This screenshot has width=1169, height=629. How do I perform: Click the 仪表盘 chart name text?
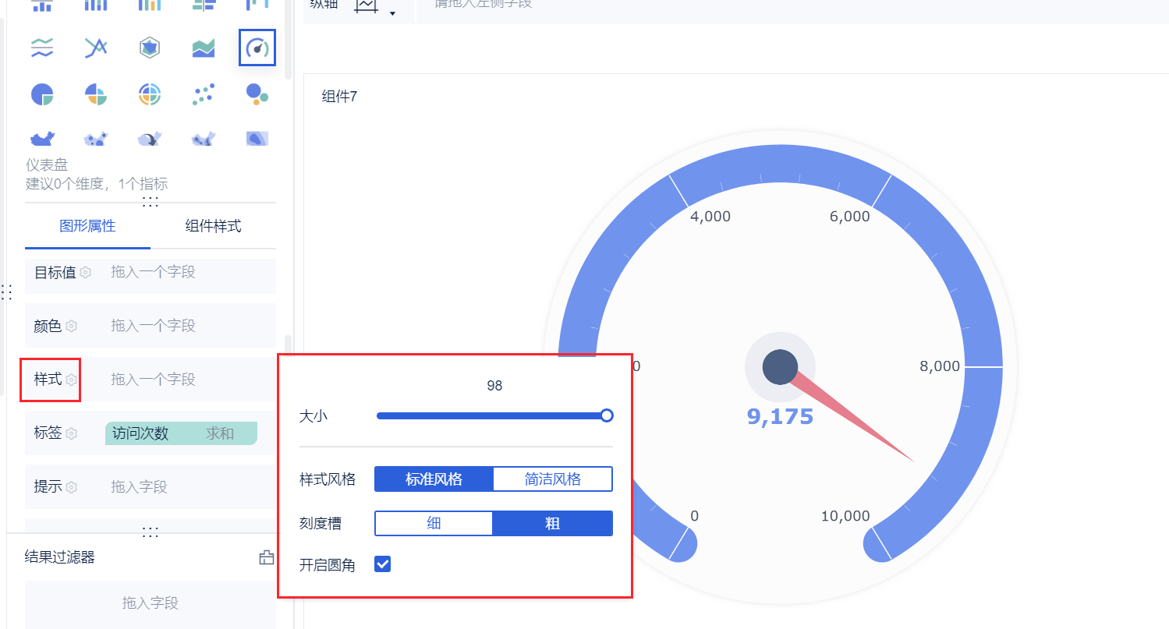click(x=47, y=165)
